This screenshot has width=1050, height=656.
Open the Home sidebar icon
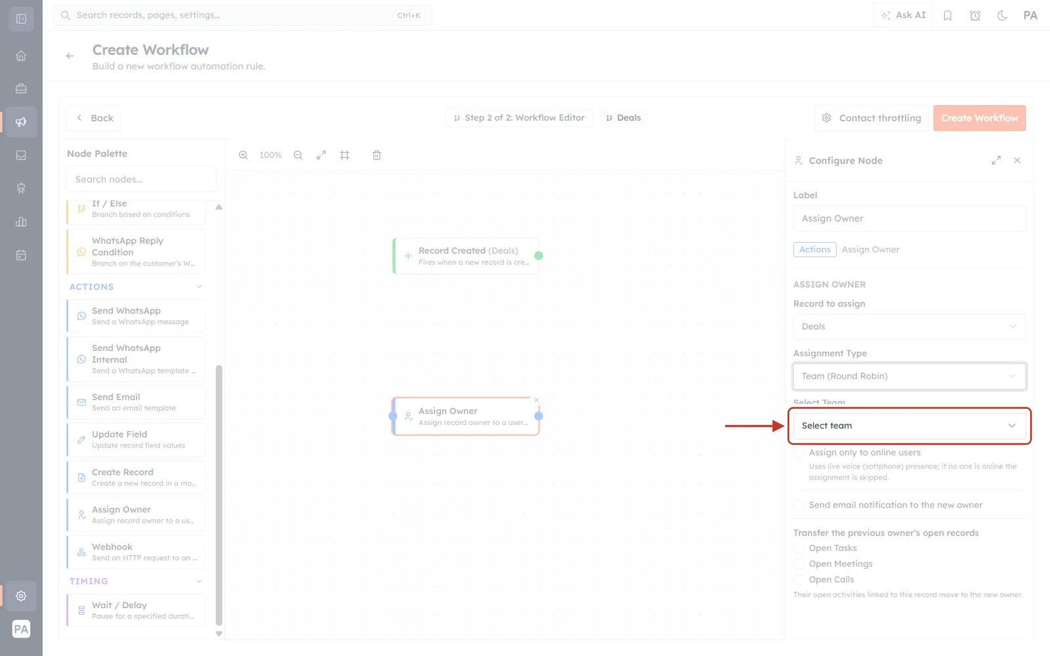[x=21, y=56]
